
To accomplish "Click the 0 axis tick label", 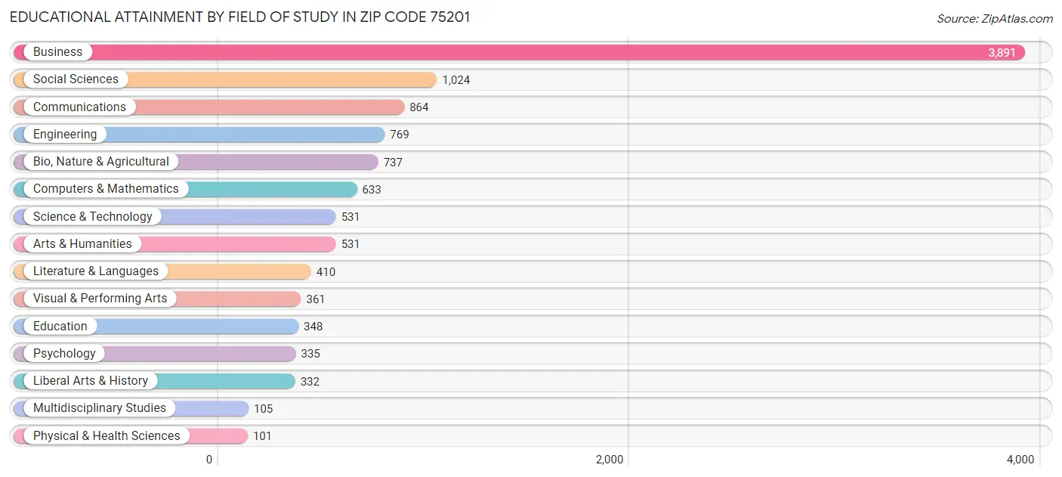I will 209,460.
